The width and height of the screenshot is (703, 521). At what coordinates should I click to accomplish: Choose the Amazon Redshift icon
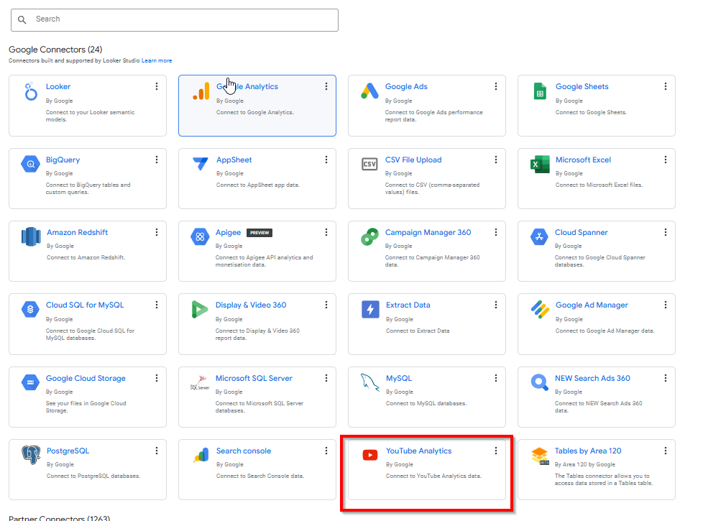(x=30, y=236)
